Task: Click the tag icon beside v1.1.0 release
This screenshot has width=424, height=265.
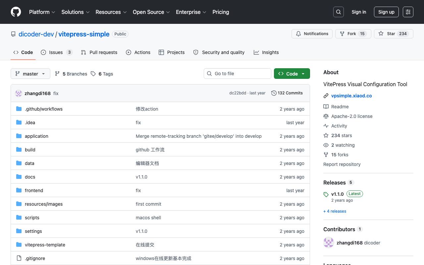Action: tap(326, 194)
